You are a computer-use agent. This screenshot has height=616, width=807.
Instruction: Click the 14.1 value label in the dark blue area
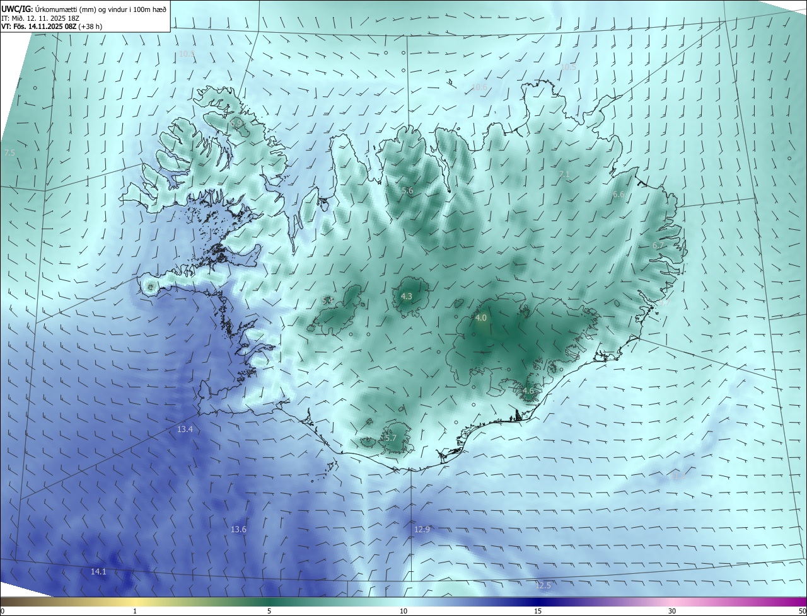pos(98,572)
